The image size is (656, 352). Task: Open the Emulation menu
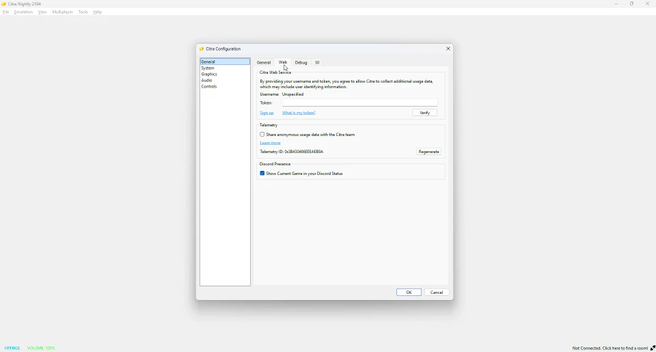[x=23, y=12]
